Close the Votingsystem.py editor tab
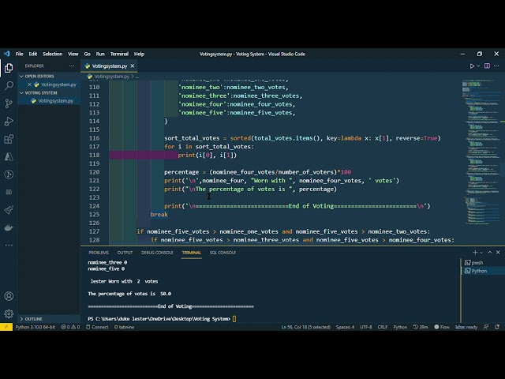Image resolution: width=505 pixels, height=379 pixels. tap(133, 66)
